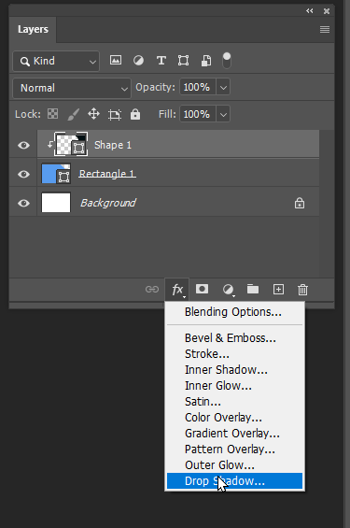Click Background layer thumbnail
Image resolution: width=350 pixels, height=528 pixels.
click(56, 203)
